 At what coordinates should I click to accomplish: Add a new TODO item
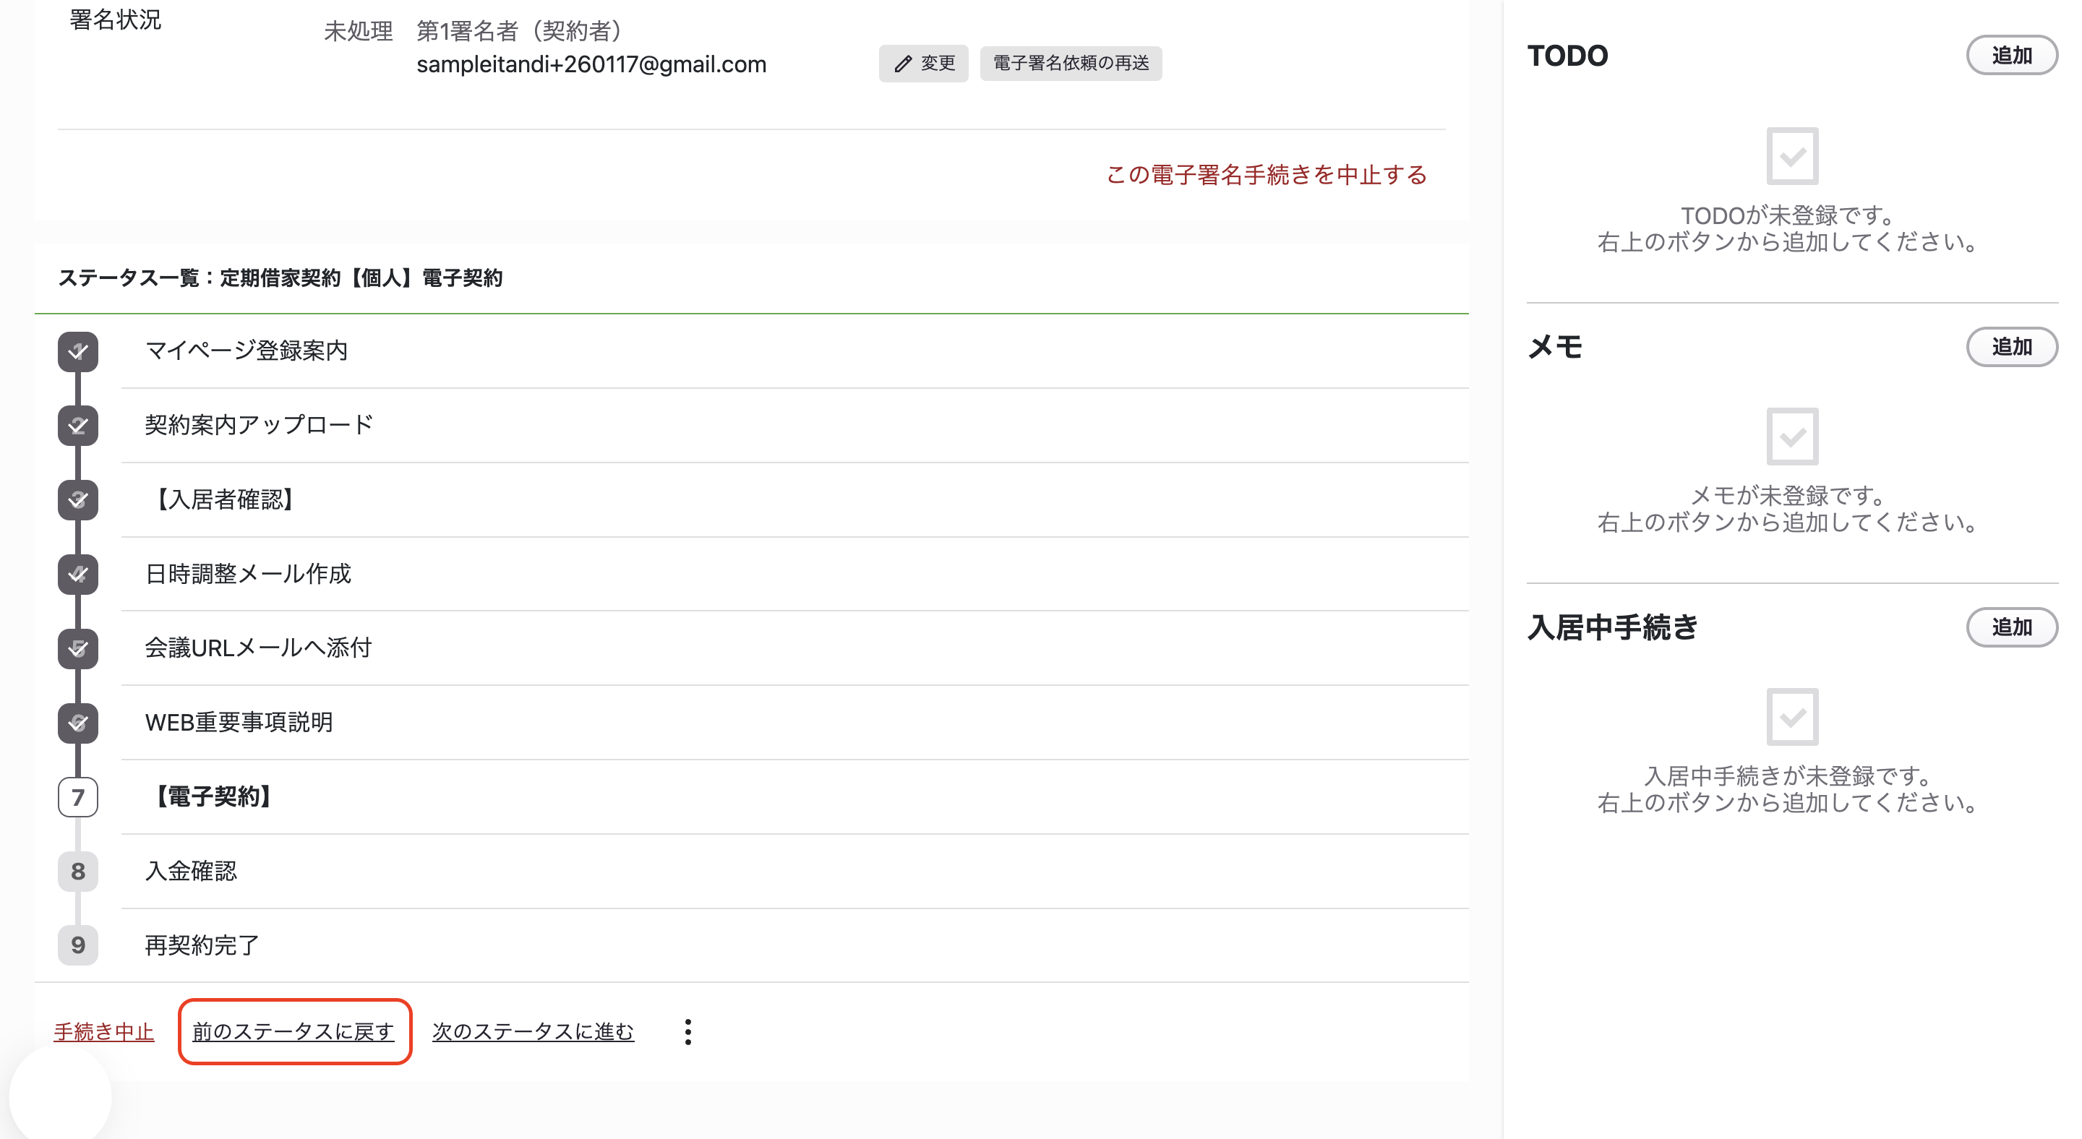[x=2012, y=56]
